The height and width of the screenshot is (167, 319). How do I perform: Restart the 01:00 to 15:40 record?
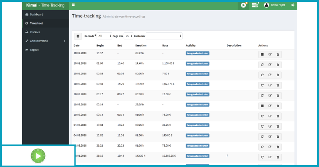click(x=262, y=65)
